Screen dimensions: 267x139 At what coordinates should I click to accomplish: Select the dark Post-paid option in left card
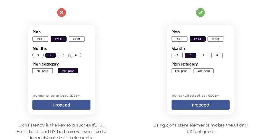pos(68,71)
